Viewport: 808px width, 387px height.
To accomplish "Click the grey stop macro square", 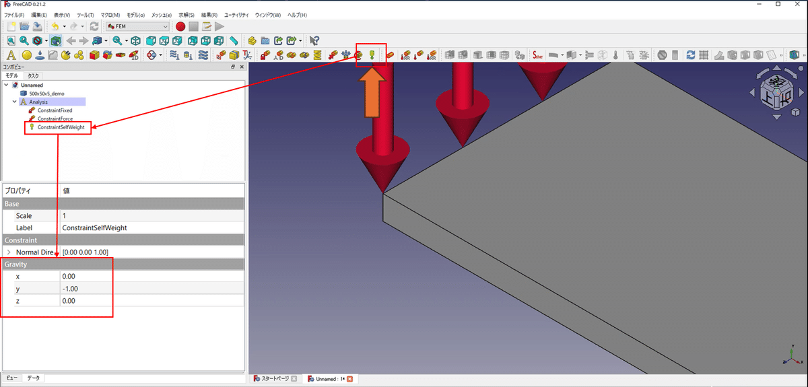I will [x=193, y=26].
